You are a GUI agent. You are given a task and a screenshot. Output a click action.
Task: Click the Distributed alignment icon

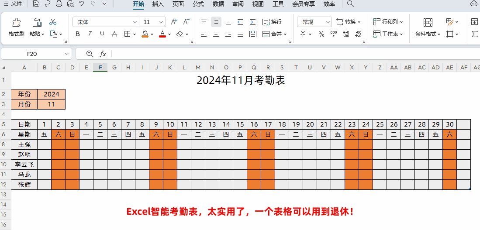[x=253, y=34]
